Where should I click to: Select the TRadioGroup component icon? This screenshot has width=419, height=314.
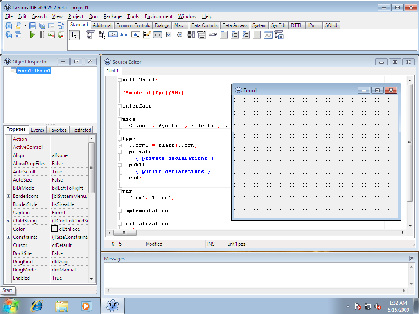point(234,35)
